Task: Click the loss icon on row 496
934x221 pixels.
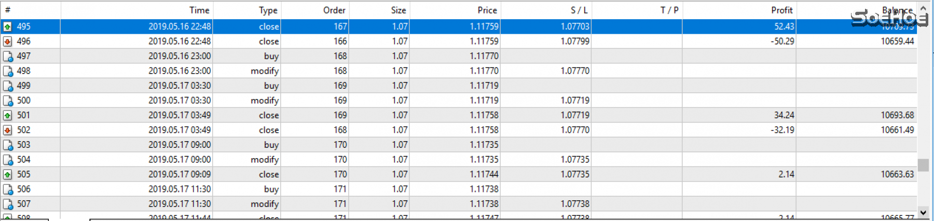Action: point(8,42)
